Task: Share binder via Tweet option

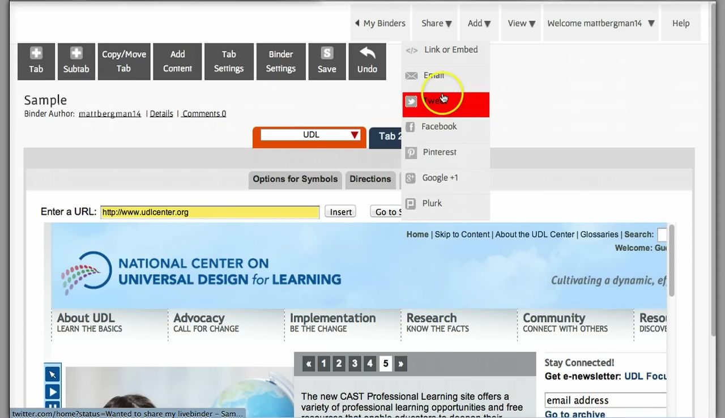Action: (x=446, y=104)
